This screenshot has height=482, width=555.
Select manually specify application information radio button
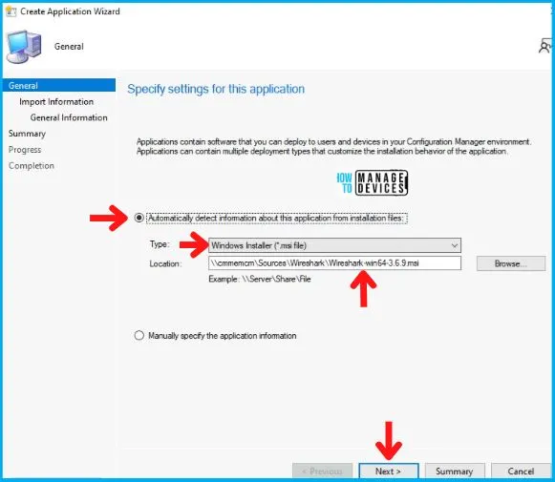click(x=139, y=335)
